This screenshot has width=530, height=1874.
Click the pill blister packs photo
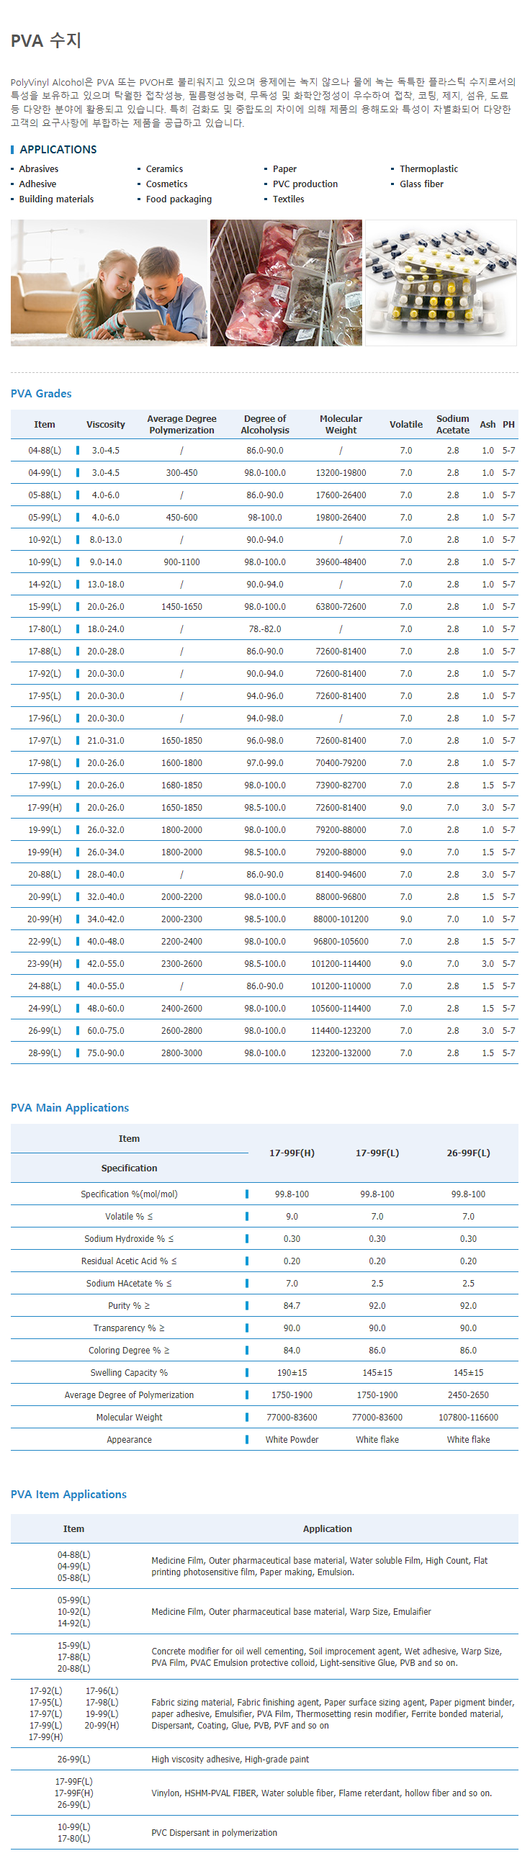pyautogui.click(x=441, y=283)
